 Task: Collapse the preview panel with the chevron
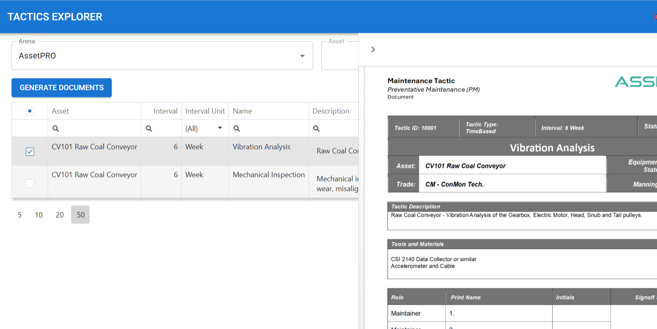(373, 49)
